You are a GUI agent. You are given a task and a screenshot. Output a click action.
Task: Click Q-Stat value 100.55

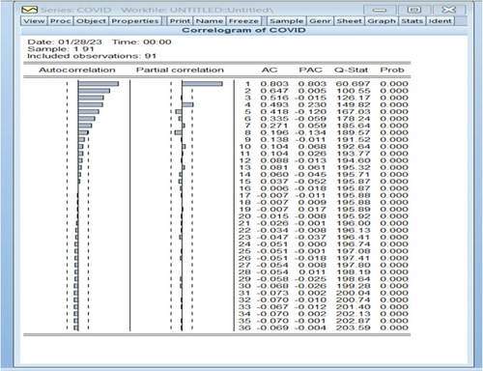(x=353, y=91)
